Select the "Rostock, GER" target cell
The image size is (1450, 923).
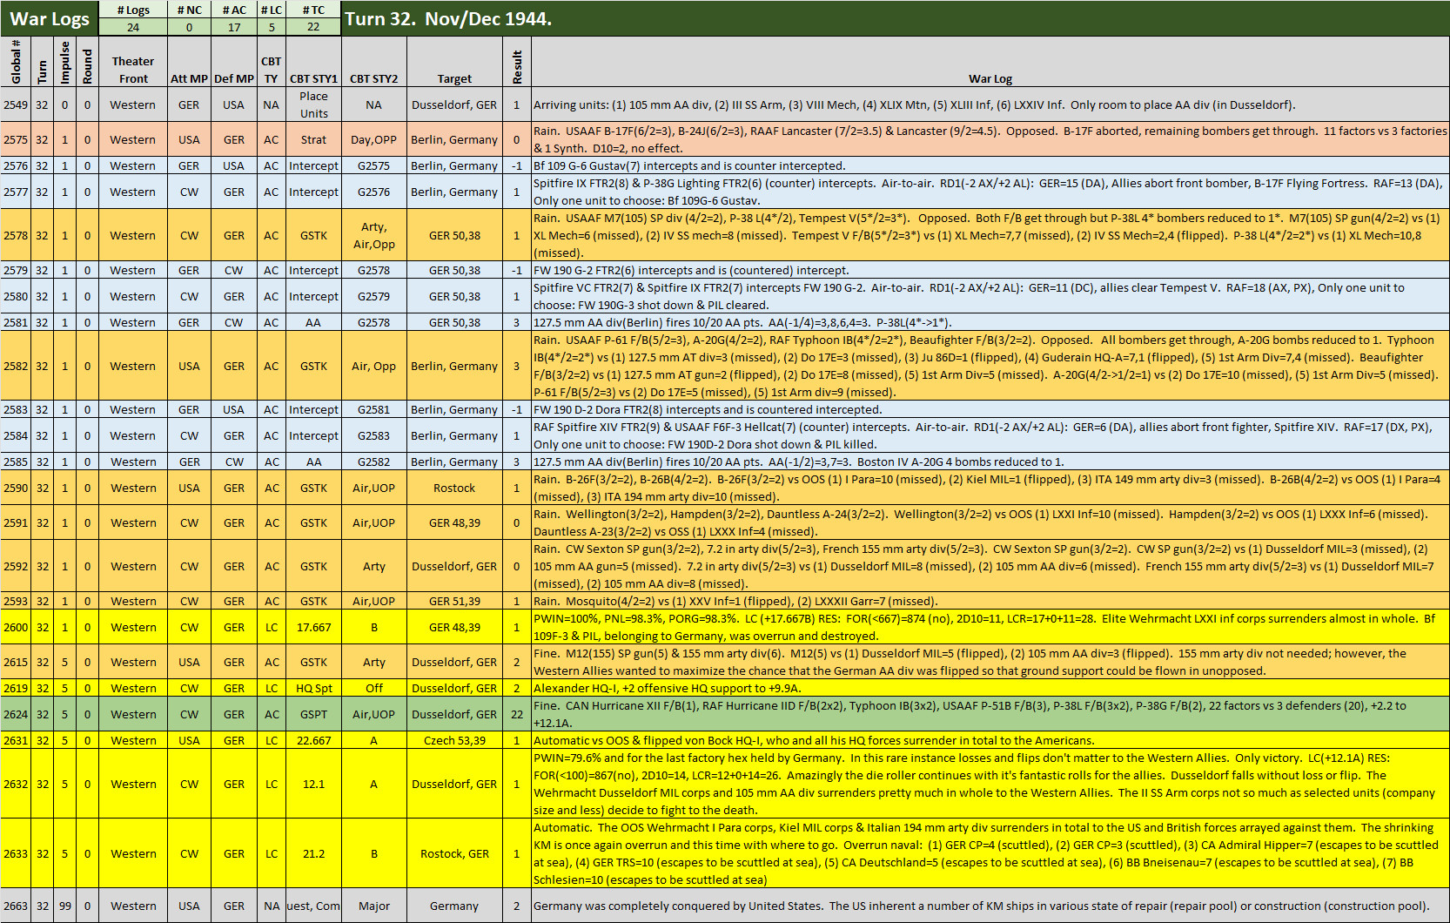coord(454,853)
